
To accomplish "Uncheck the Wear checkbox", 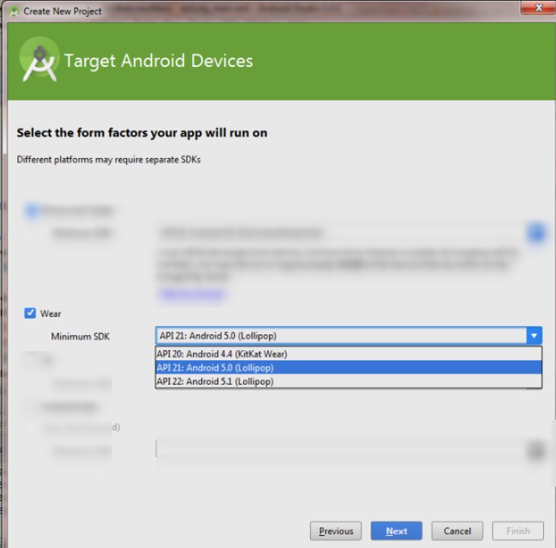I will click(x=30, y=313).
